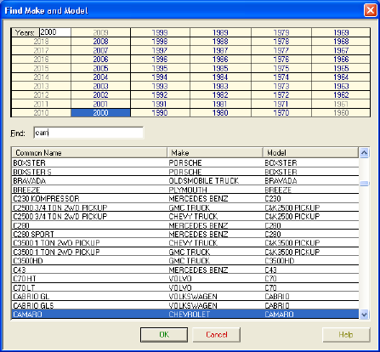Select C3500 1 TON pickup CHEVY TRUCK row
380x352 pixels.
(x=185, y=243)
